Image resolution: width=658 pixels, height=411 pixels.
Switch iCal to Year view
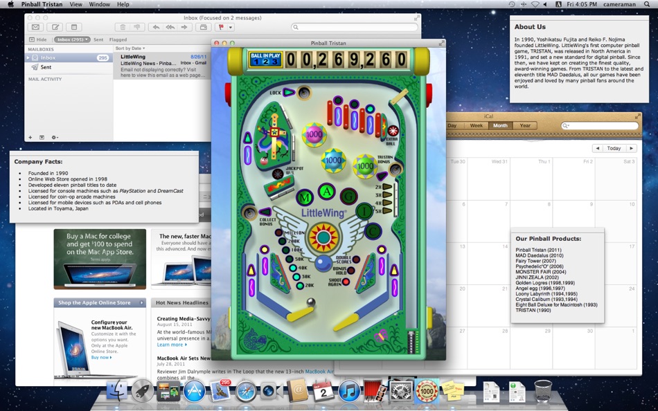point(525,125)
